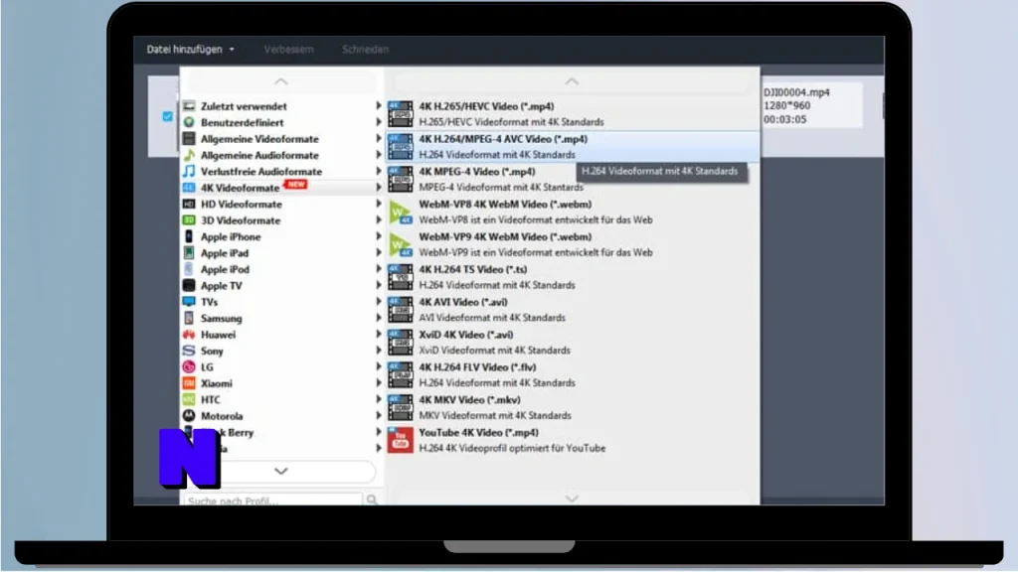
Task: Click the Allgemeine Videoformate film icon
Action: [189, 138]
